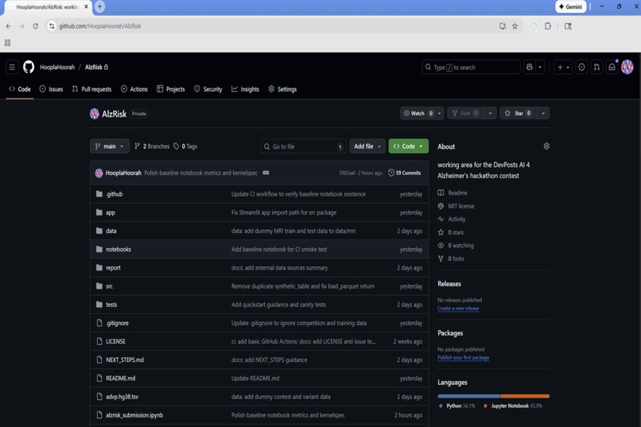The width and height of the screenshot is (641, 427).
Task: Open NEXT_STEPS.md file
Action: [x=125, y=359]
